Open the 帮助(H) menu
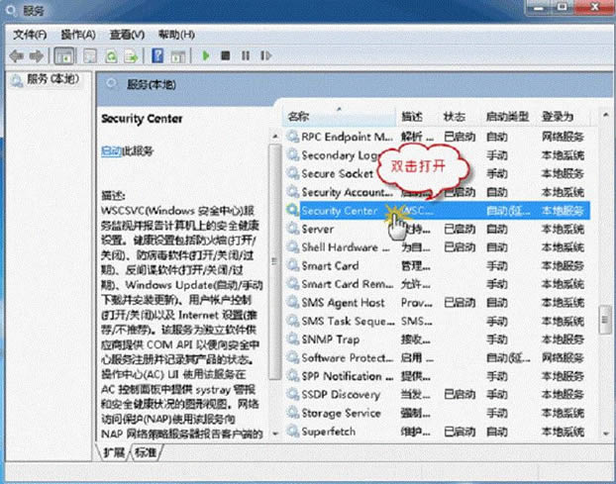 click(x=176, y=35)
